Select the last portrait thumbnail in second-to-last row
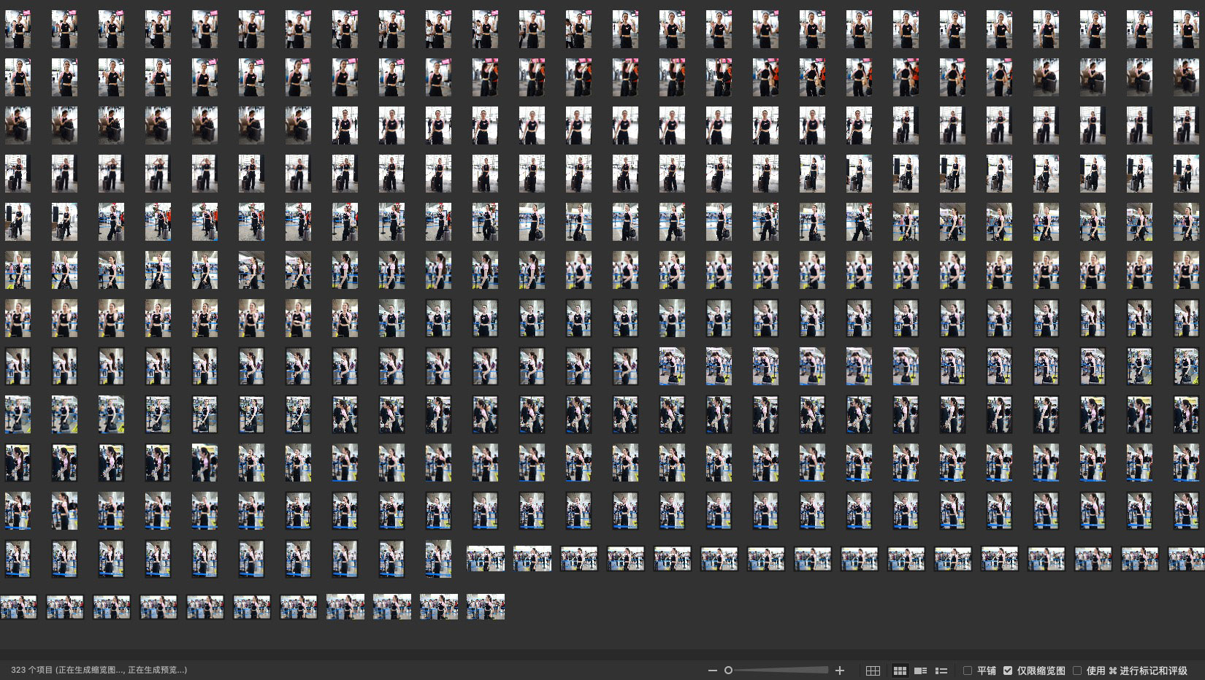1205x680 pixels. click(x=438, y=559)
